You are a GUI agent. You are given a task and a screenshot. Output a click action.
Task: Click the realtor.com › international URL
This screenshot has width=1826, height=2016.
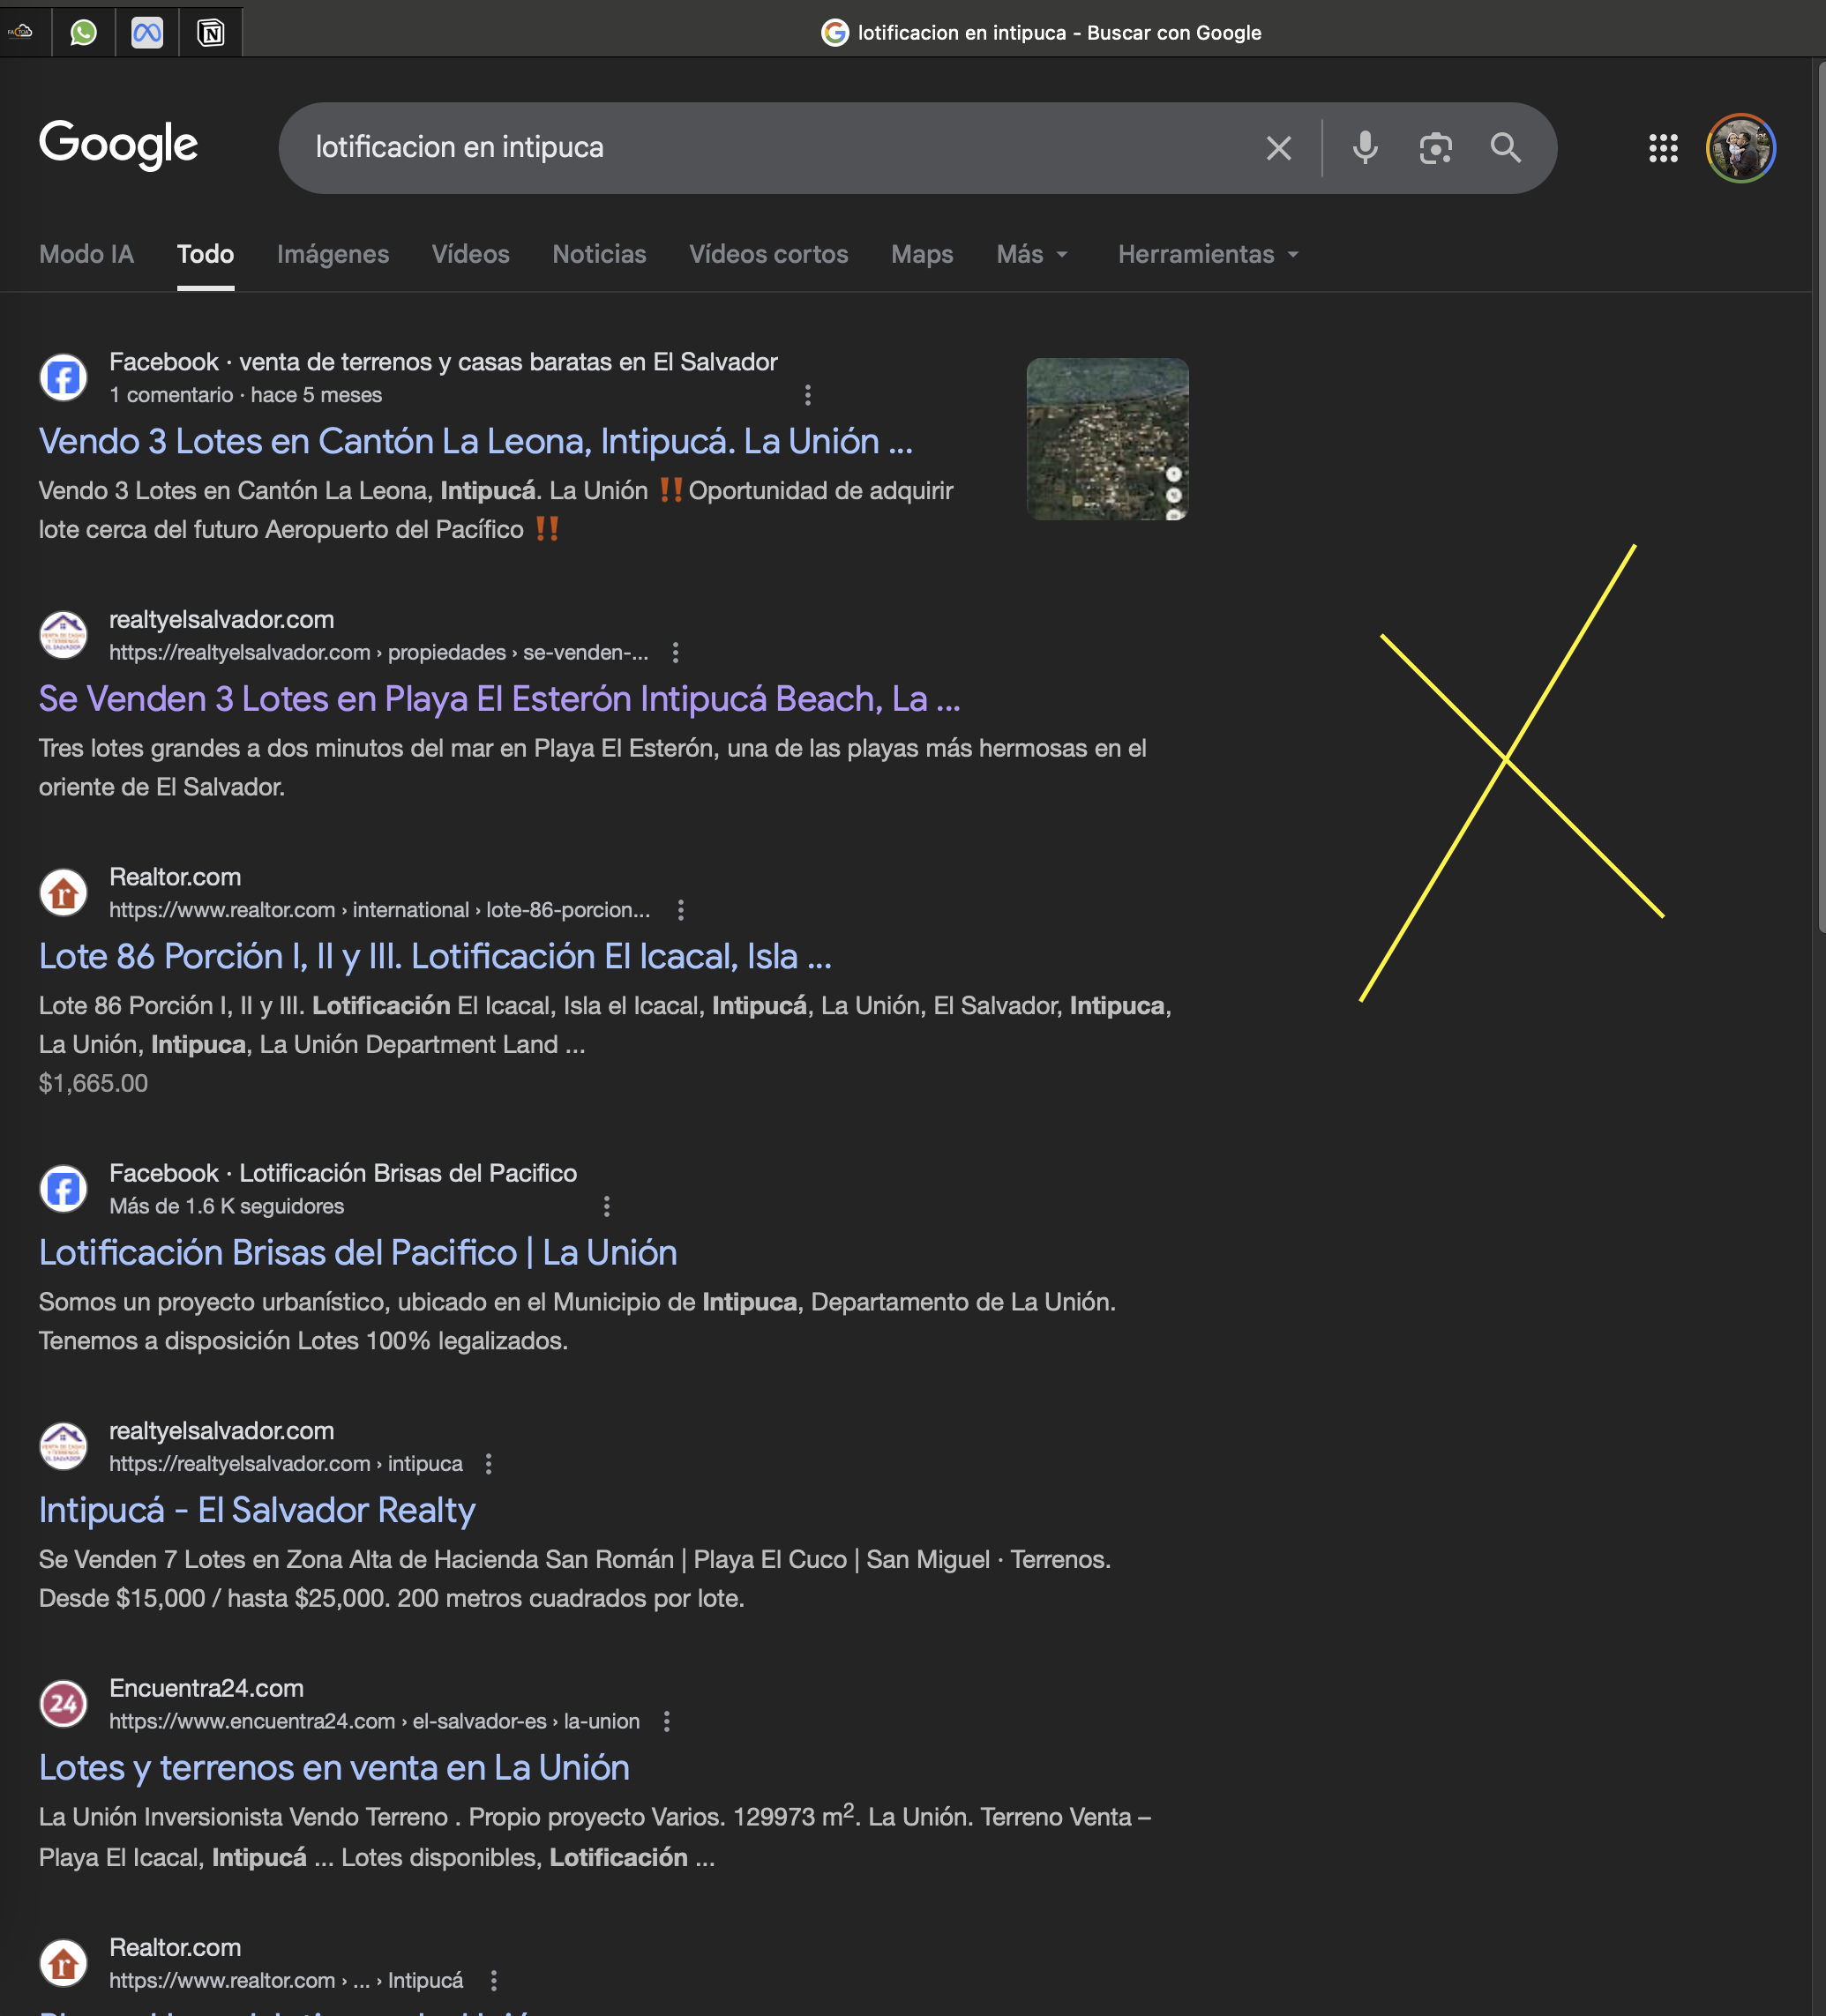tap(380, 910)
